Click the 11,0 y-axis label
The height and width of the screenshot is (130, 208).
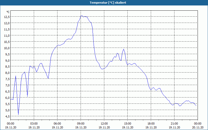7,36
